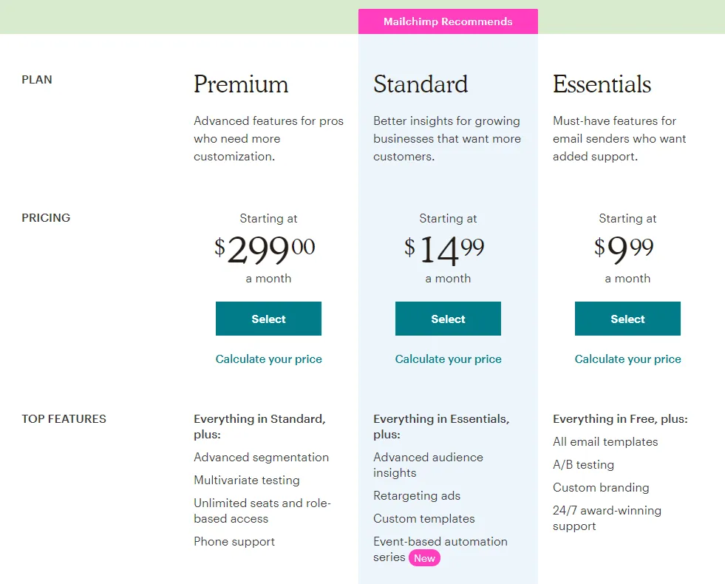The image size is (725, 584).
Task: Click the $299.00 price
Action: click(265, 250)
